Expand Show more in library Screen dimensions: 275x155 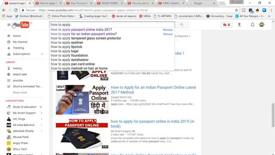click(20, 93)
